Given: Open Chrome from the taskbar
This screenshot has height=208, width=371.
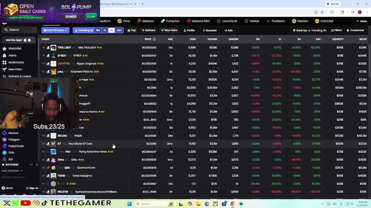Looking at the screenshot, I should click(x=232, y=204).
